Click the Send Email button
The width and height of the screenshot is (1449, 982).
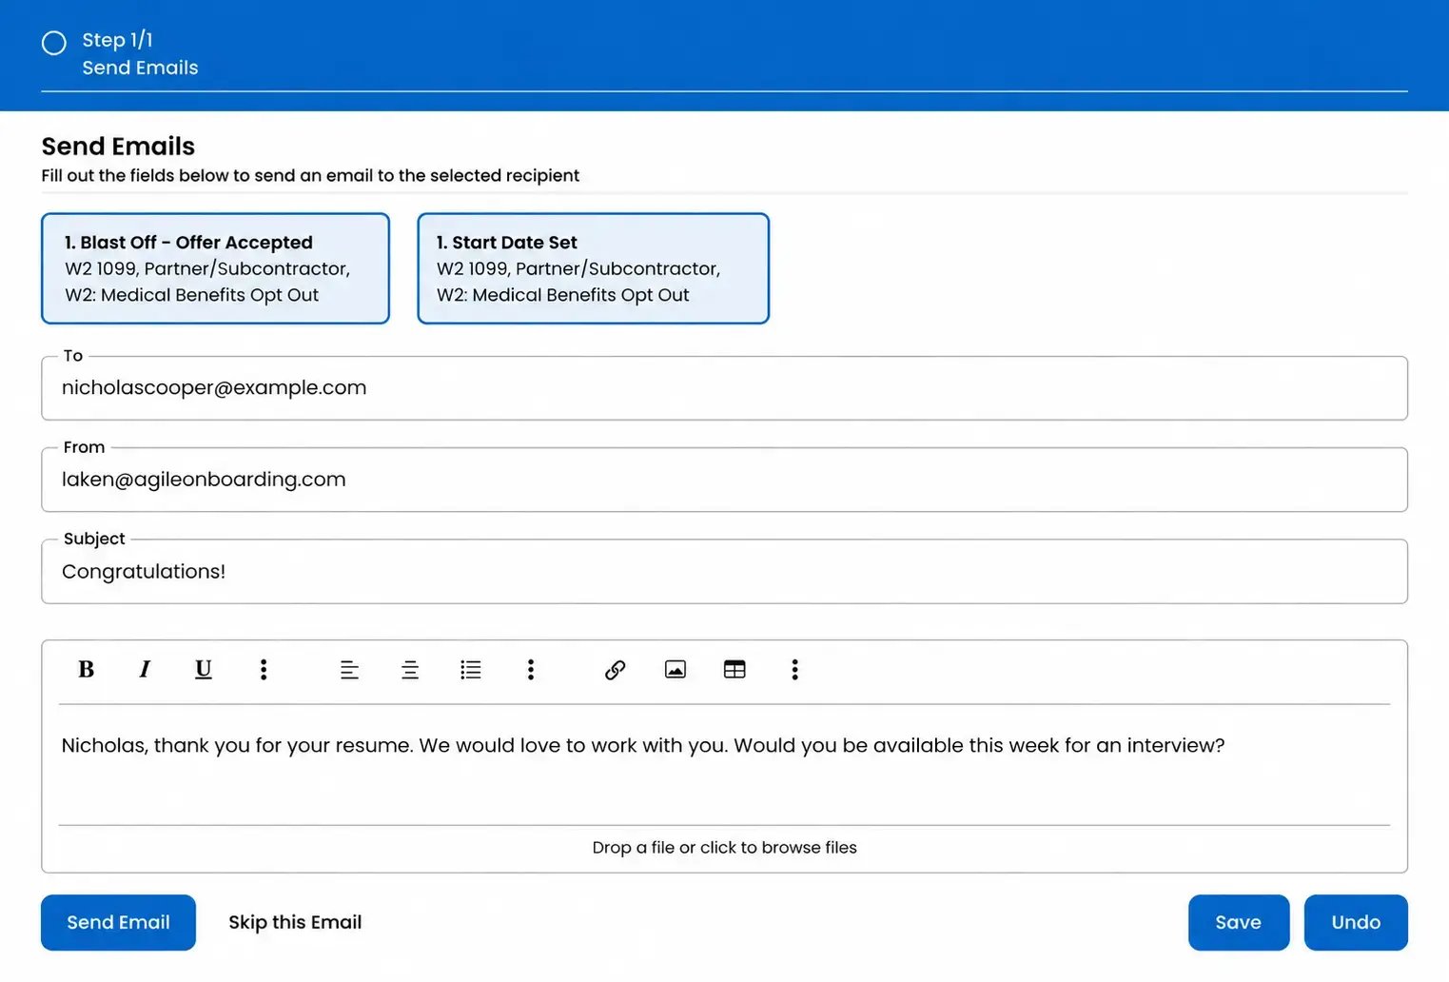(x=118, y=923)
